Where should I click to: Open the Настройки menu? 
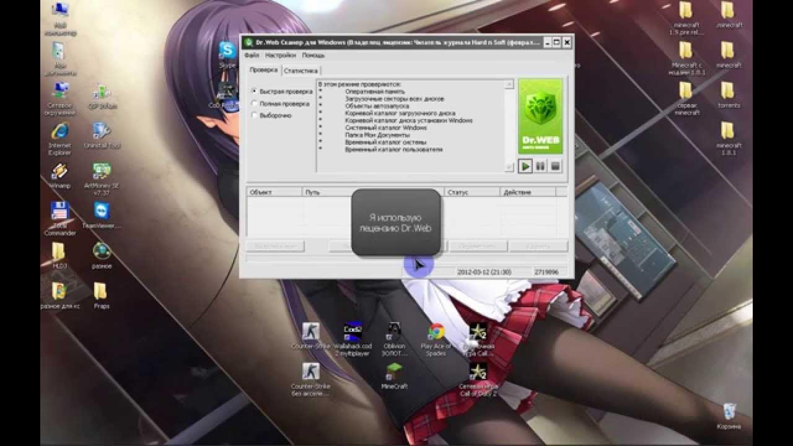click(280, 56)
